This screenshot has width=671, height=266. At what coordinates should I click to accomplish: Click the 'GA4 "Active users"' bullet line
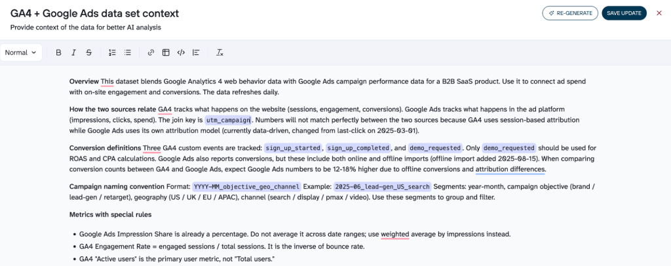[177, 259]
